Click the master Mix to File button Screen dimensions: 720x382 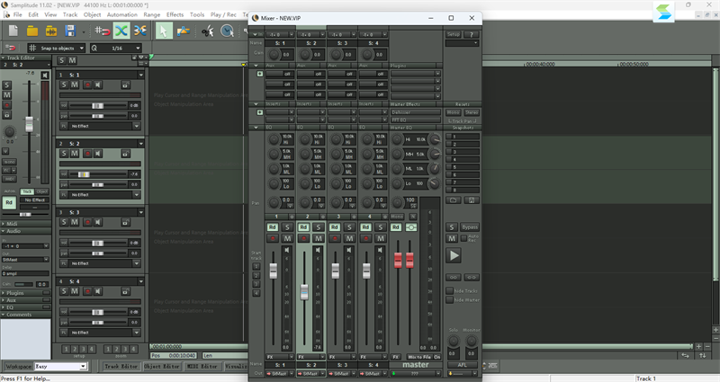point(420,357)
